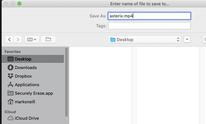Open the Desktop location popup menu
Viewport: 206px width, 124px height.
[144, 39]
